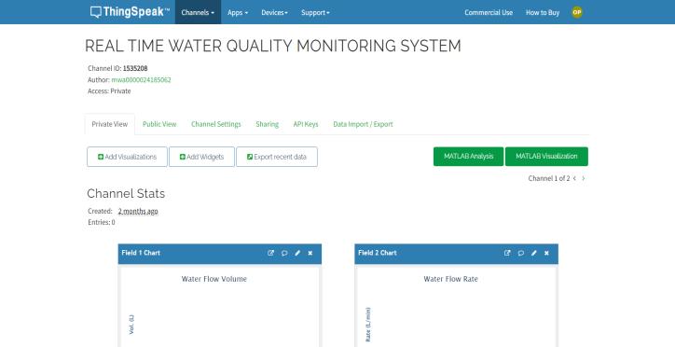Remove Field 2 Chart with the x icon

pos(546,253)
